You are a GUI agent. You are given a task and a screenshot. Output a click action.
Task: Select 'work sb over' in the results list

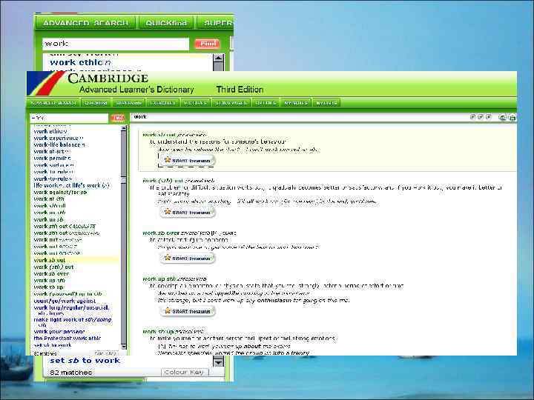tap(51, 274)
